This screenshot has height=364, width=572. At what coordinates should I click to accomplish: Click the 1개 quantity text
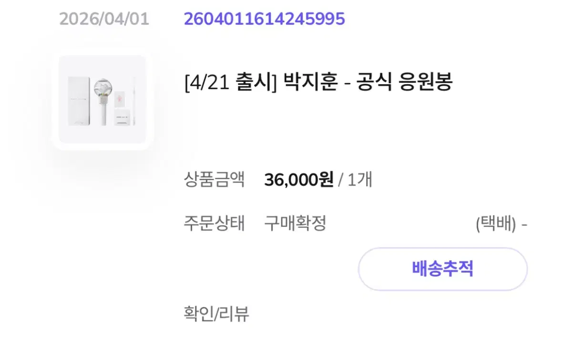pyautogui.click(x=360, y=180)
